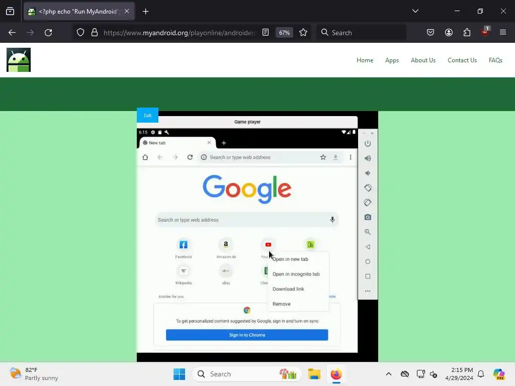The image size is (515, 386).
Task: Rotate emulator left with upper rotate icon
Action: click(368, 188)
